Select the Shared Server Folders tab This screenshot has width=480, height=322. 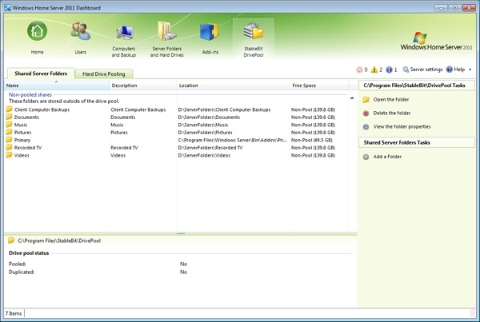pos(39,74)
